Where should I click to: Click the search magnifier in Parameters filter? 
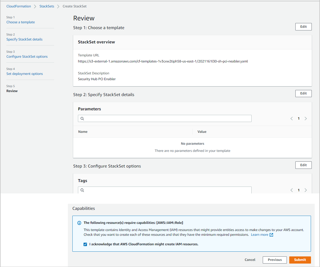tap(82, 118)
